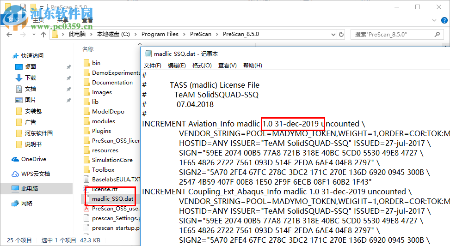Select PreScan breadcrumb segment
The image size is (450, 246).
[201, 34]
